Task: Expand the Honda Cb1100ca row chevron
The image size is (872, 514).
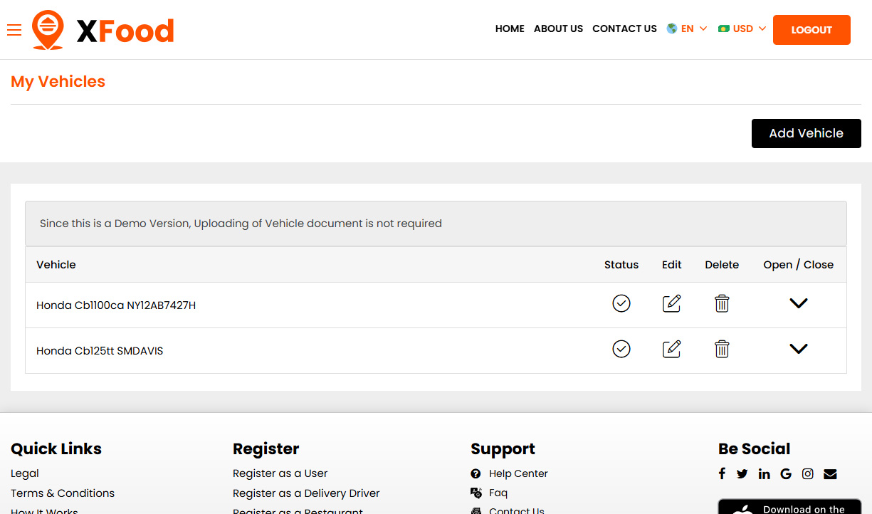Action: tap(799, 304)
